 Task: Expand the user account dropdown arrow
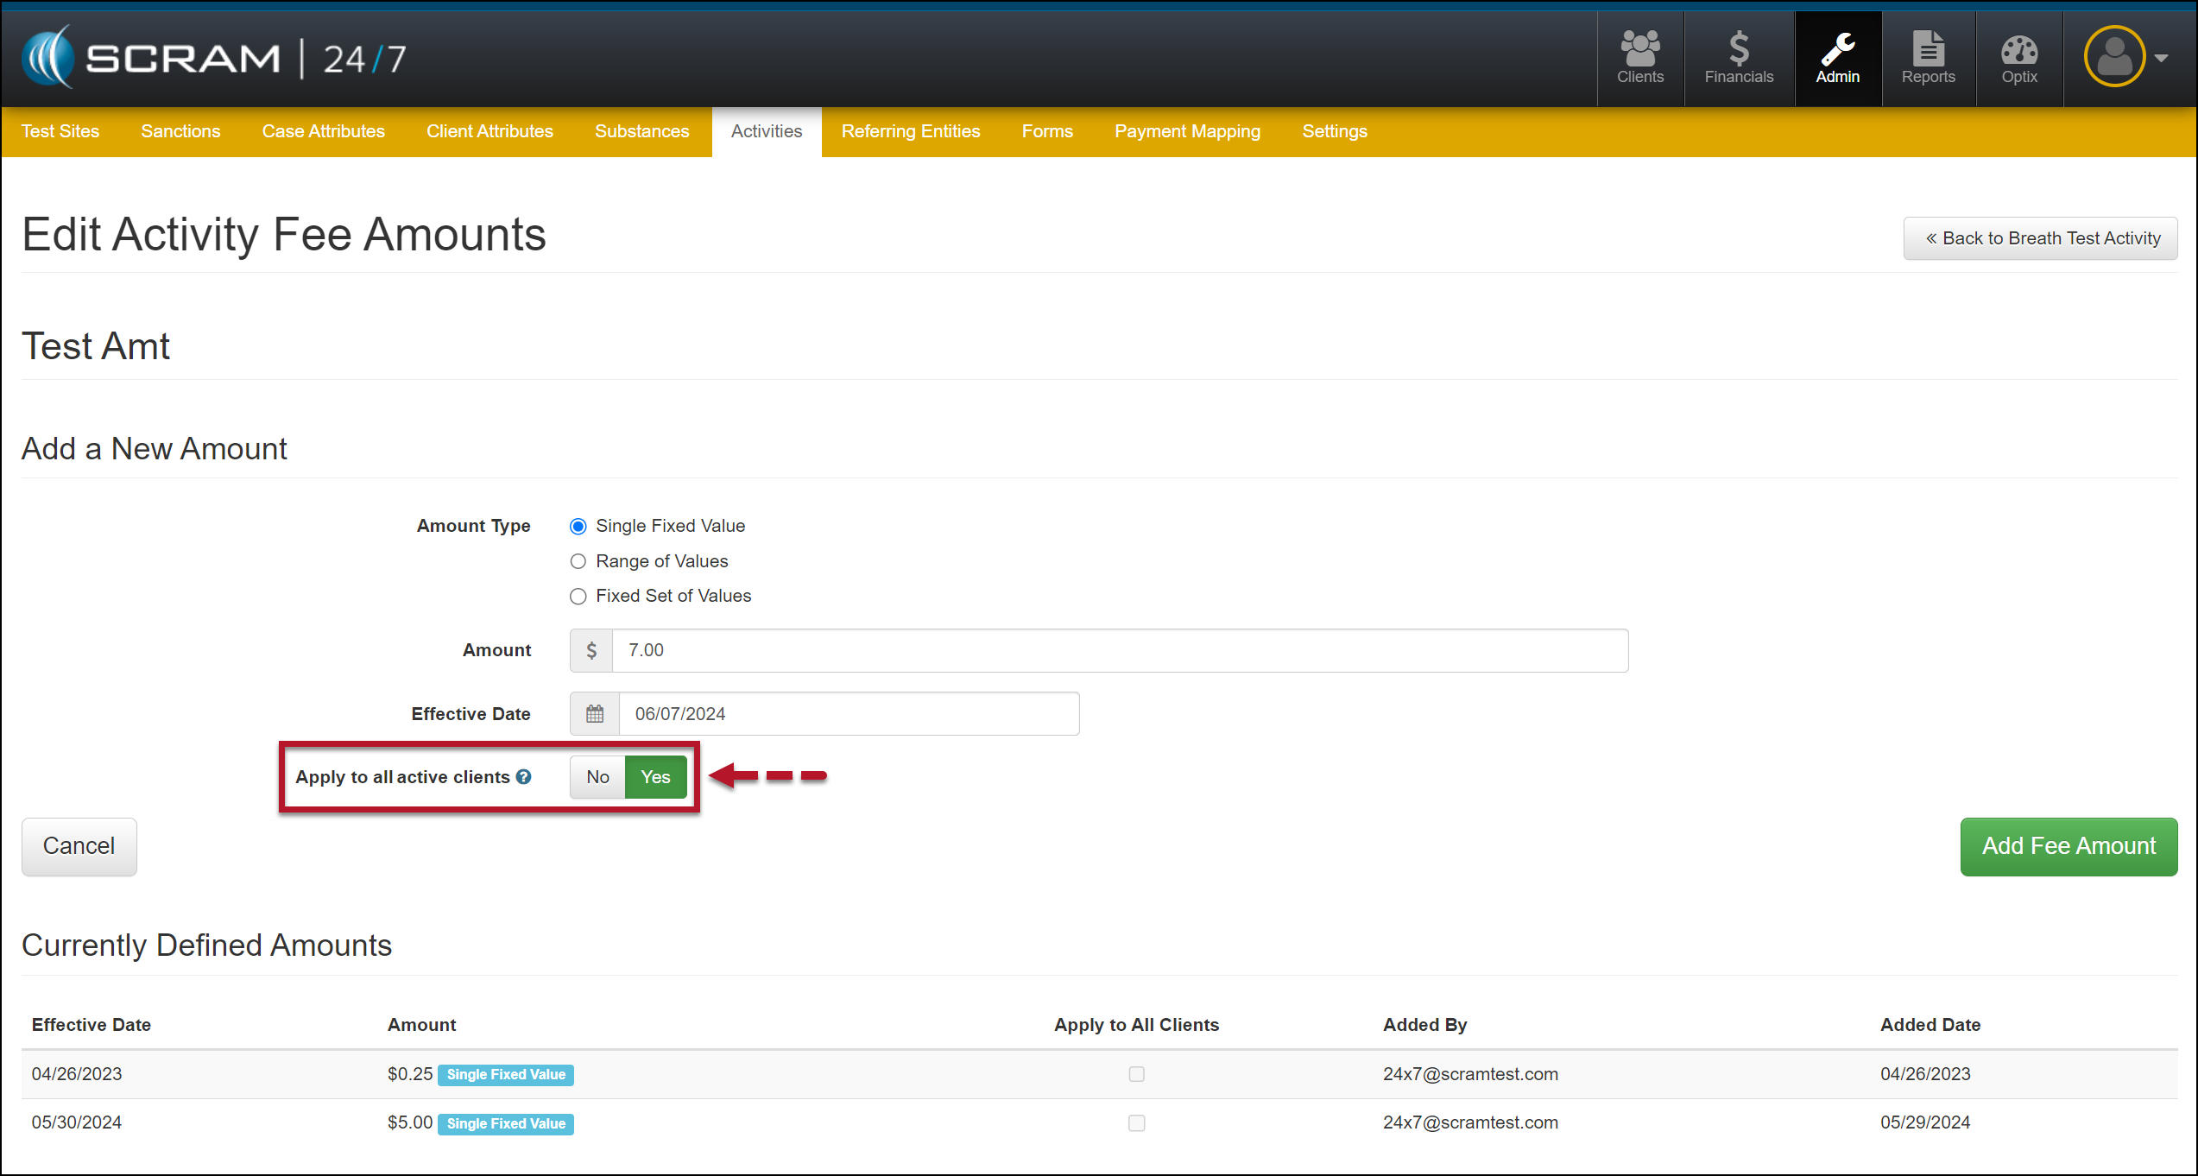[x=2161, y=59]
